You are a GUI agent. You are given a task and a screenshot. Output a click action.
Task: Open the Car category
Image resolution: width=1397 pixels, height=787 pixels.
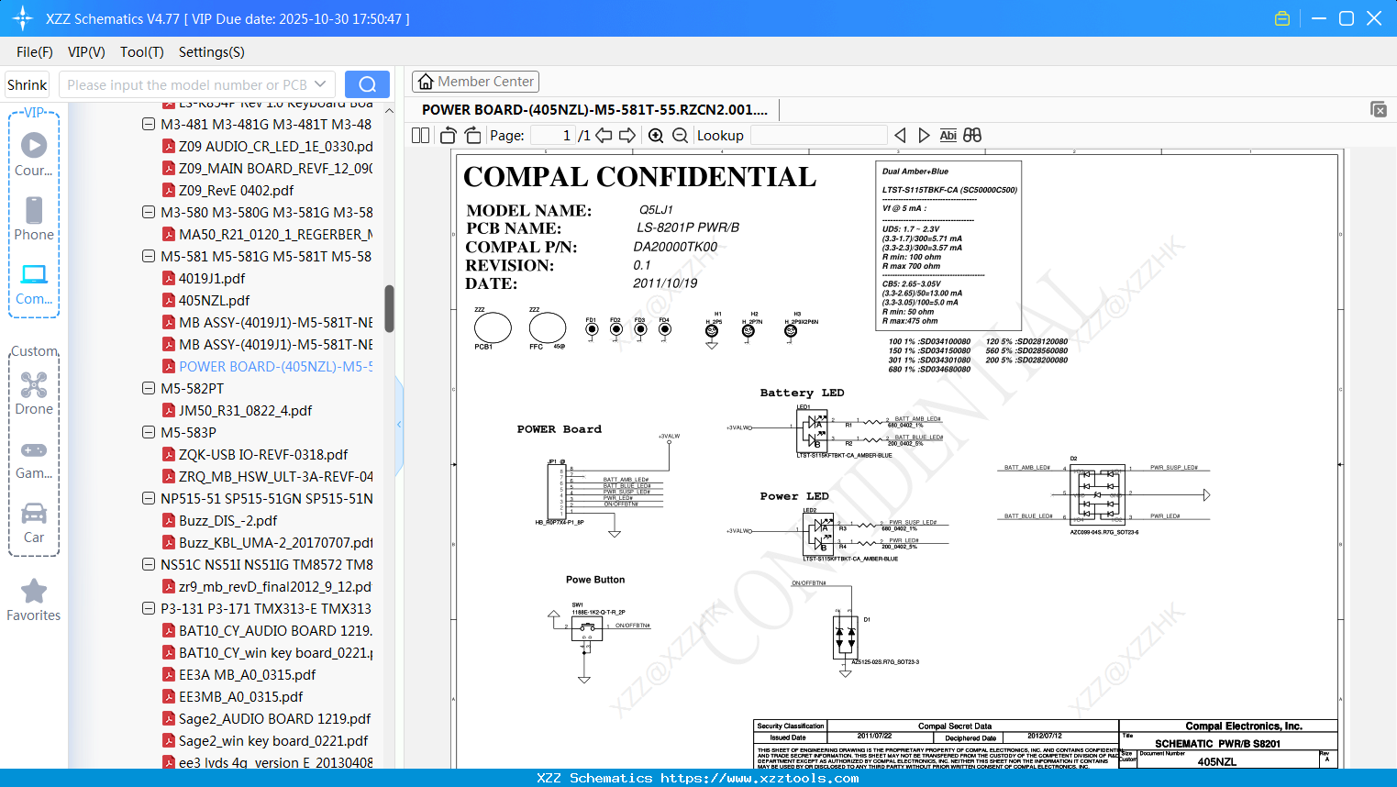pyautogui.click(x=34, y=523)
